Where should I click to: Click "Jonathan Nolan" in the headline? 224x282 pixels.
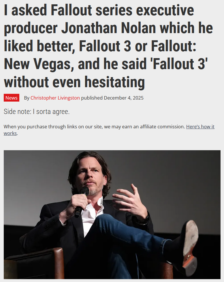pos(108,28)
